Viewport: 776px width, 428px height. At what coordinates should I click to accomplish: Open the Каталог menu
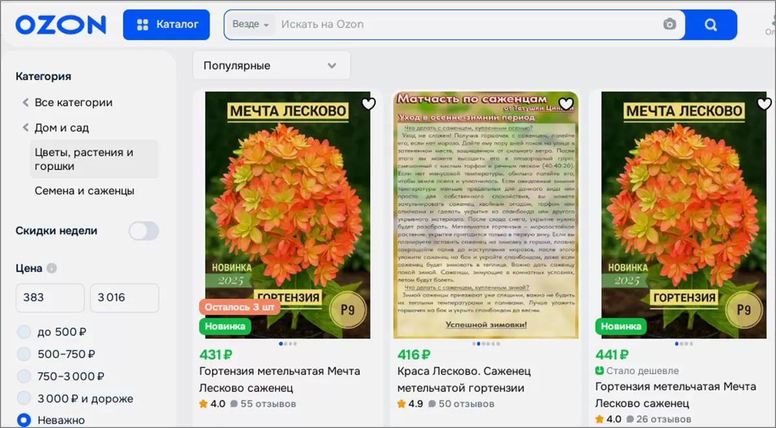click(166, 25)
